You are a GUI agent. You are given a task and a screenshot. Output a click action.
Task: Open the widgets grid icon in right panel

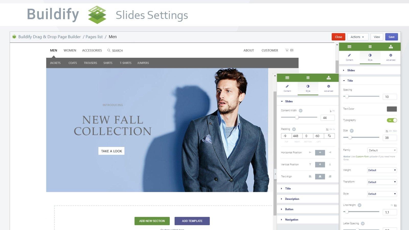(x=370, y=47)
